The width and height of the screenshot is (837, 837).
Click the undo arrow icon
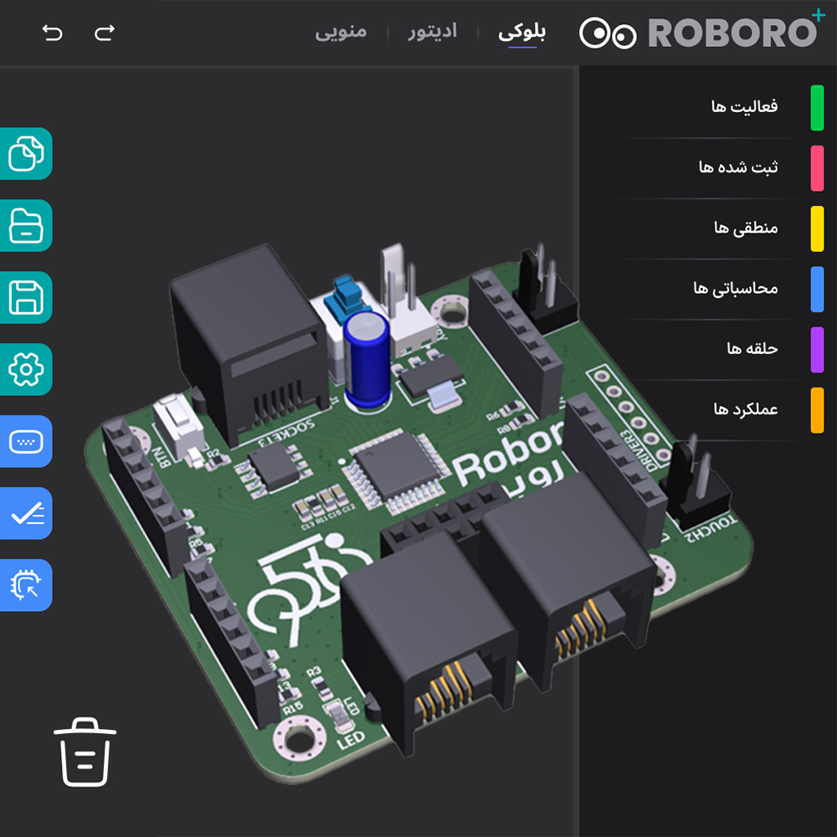52,33
